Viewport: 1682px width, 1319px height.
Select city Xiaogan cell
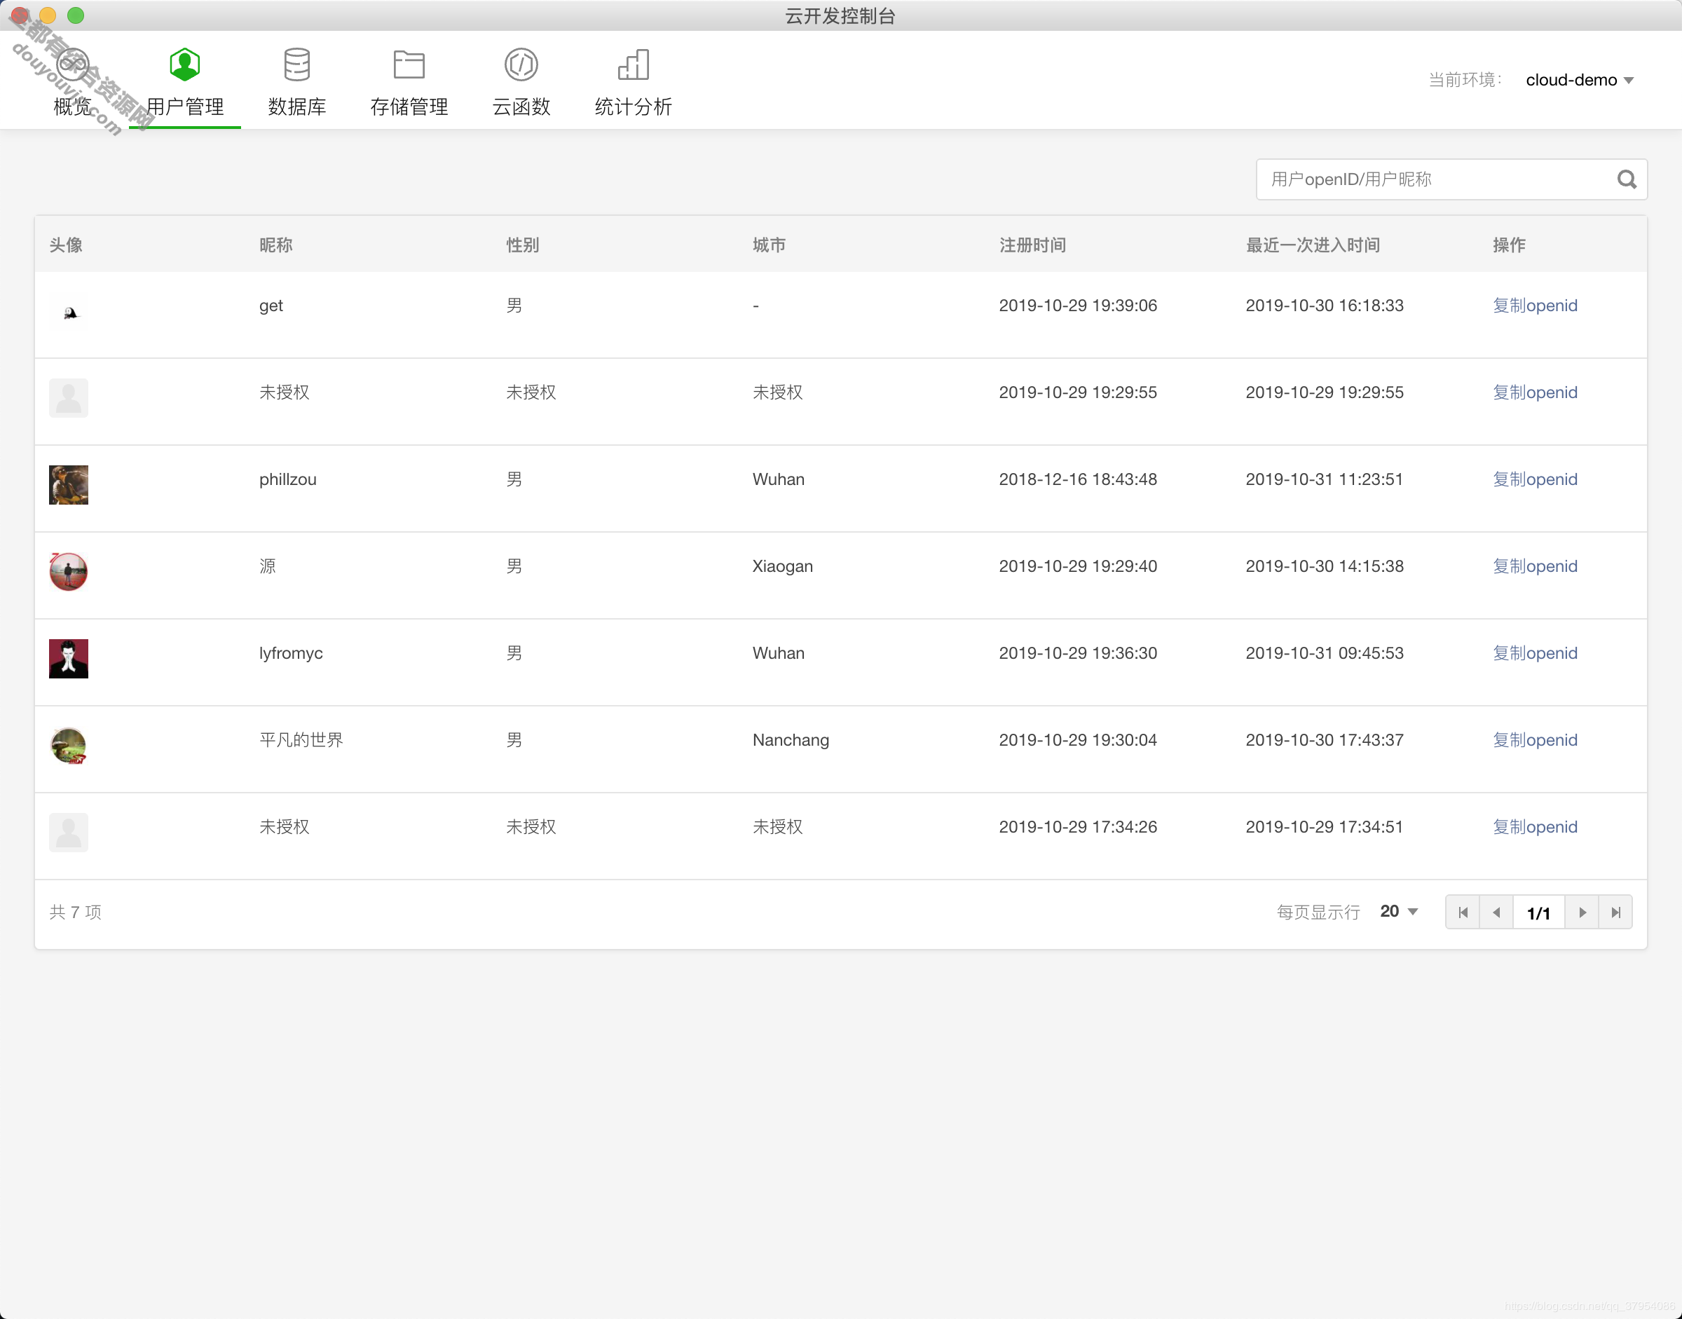782,566
